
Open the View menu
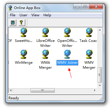(35, 15)
